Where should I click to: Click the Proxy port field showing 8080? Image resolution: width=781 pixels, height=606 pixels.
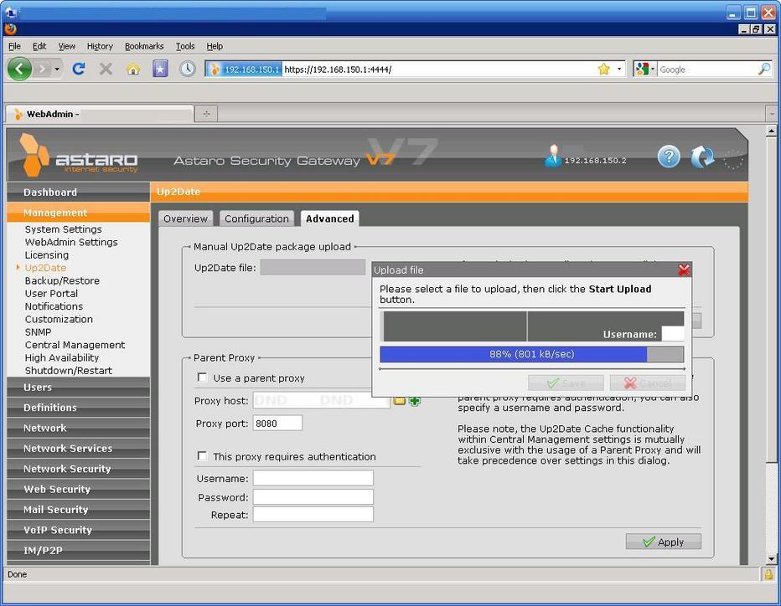277,424
